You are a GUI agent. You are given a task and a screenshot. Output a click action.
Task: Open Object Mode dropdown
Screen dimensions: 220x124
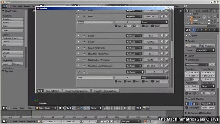point(46,108)
